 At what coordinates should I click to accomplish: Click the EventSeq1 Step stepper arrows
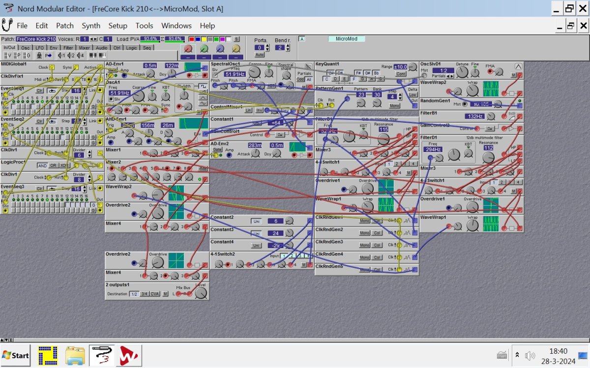click(85, 91)
